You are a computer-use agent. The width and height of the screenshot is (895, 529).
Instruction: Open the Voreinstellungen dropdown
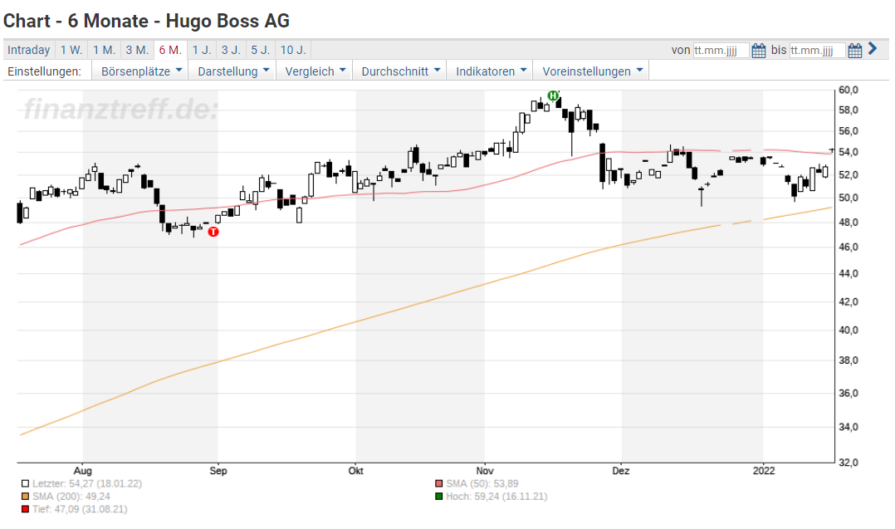(591, 71)
